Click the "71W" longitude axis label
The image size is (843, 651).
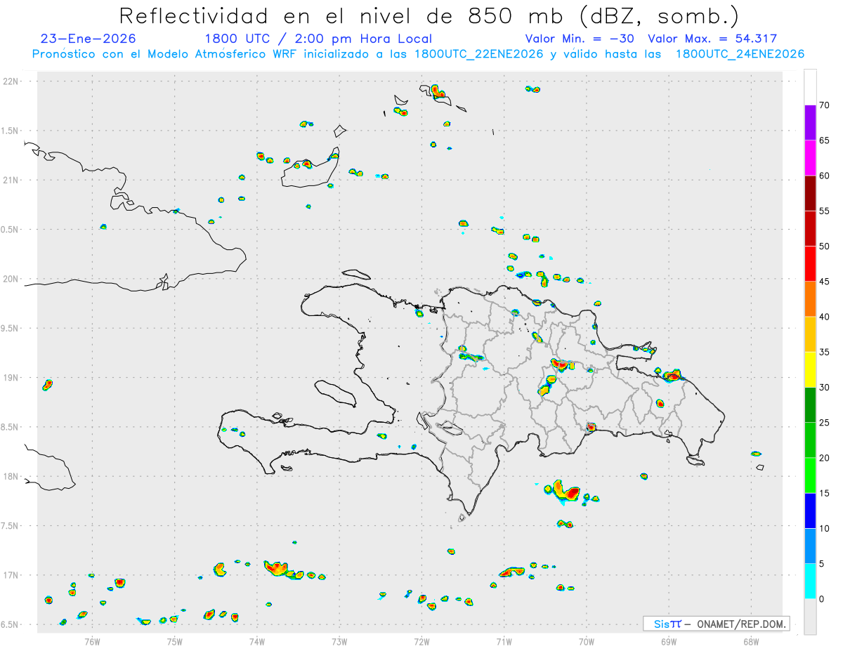(x=504, y=640)
